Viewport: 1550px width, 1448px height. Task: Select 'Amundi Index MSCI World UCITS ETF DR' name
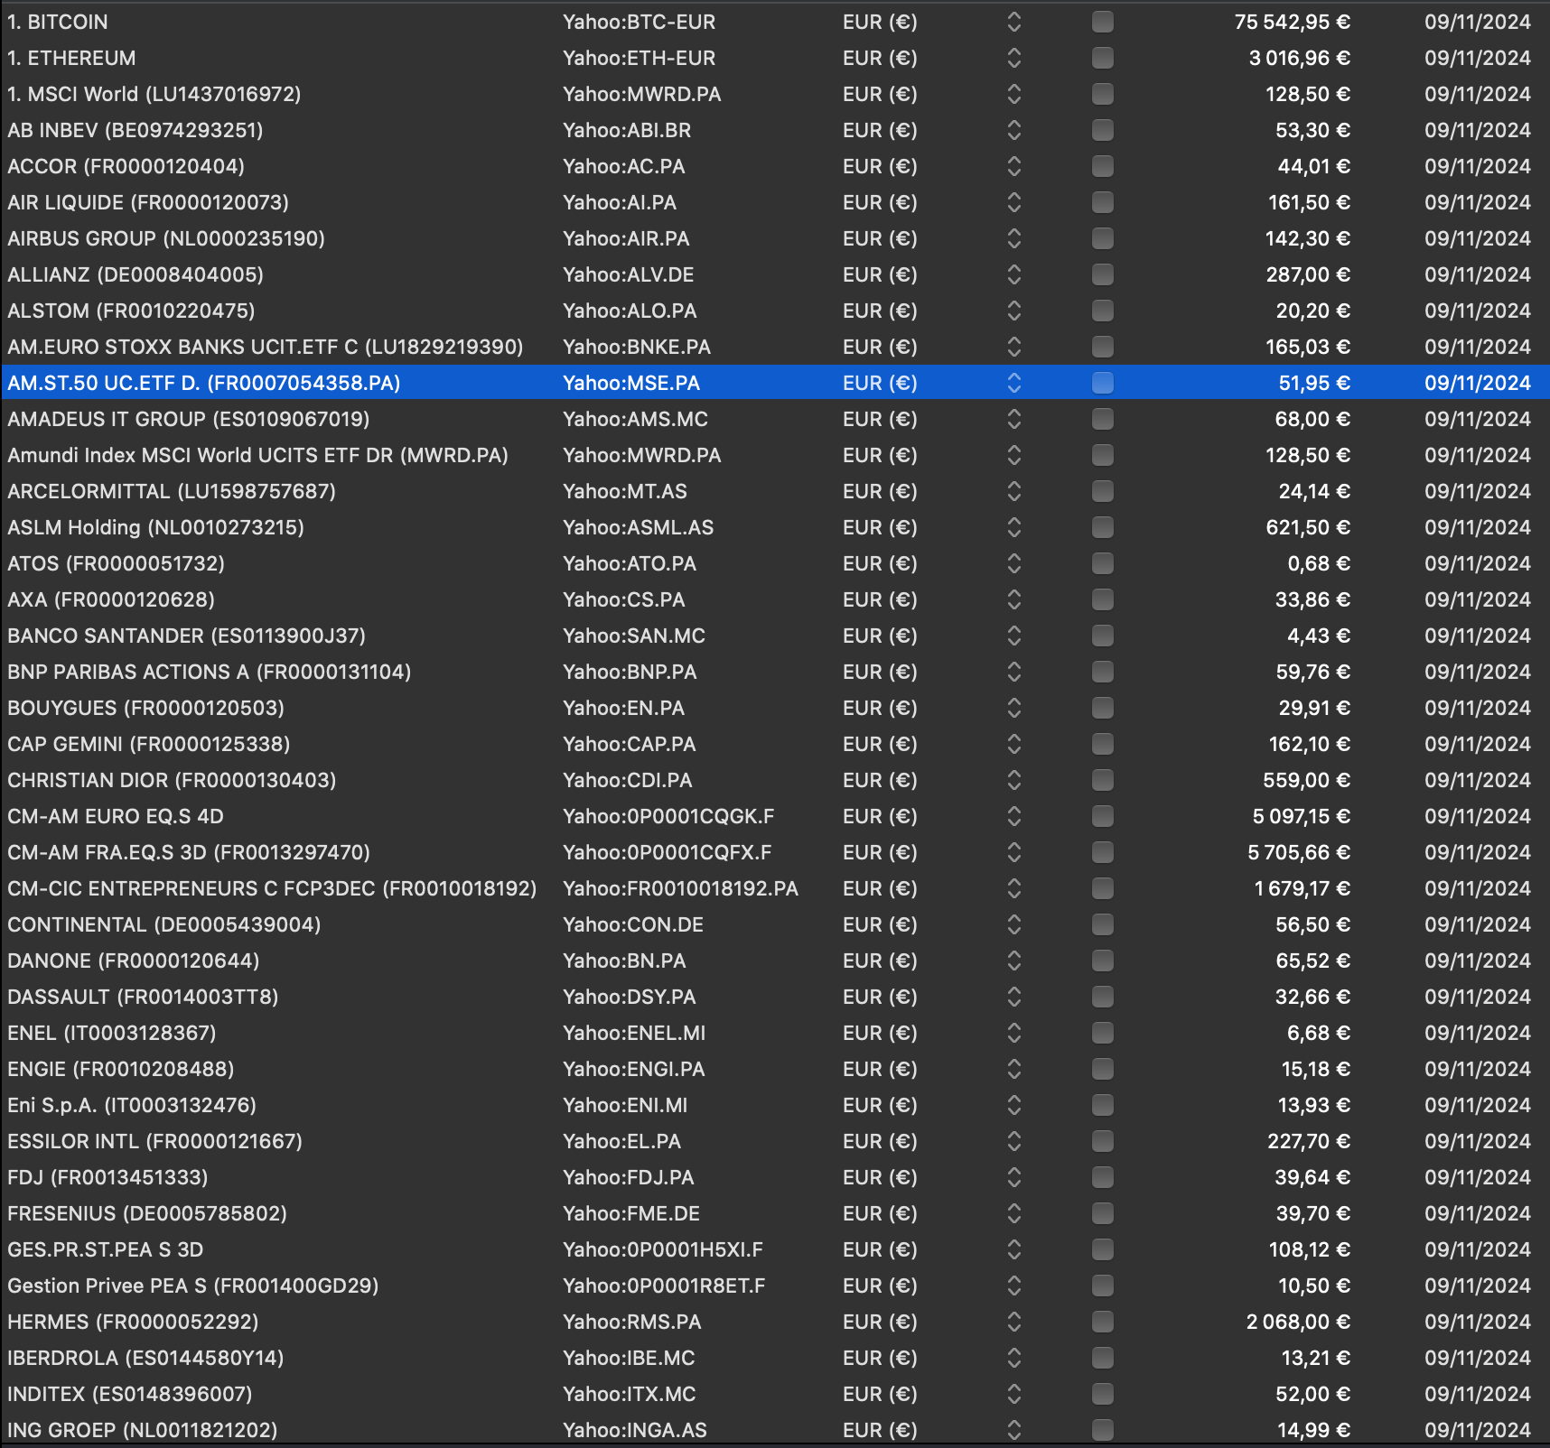[x=257, y=455]
